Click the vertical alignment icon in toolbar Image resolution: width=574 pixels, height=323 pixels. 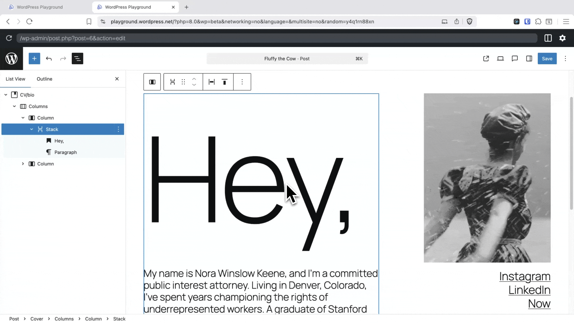point(225,82)
